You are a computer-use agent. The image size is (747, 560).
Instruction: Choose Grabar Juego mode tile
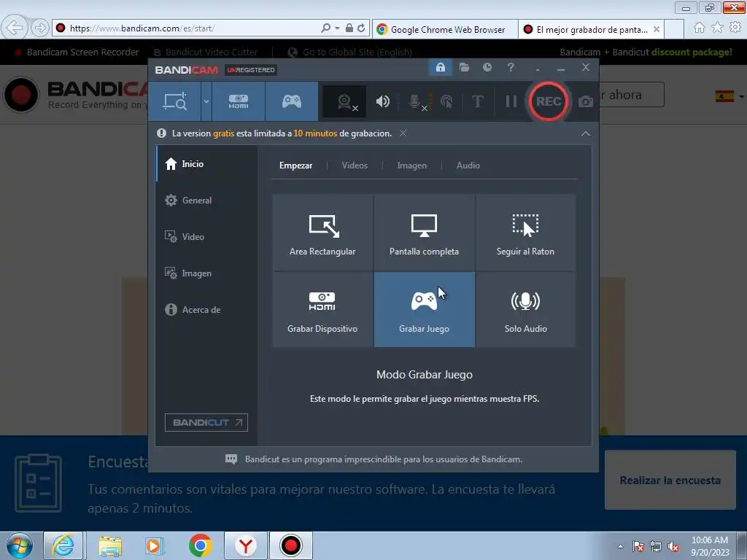424,309
